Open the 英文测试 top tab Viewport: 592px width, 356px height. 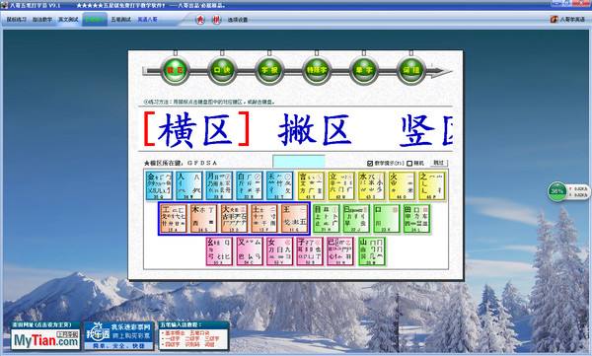click(68, 20)
